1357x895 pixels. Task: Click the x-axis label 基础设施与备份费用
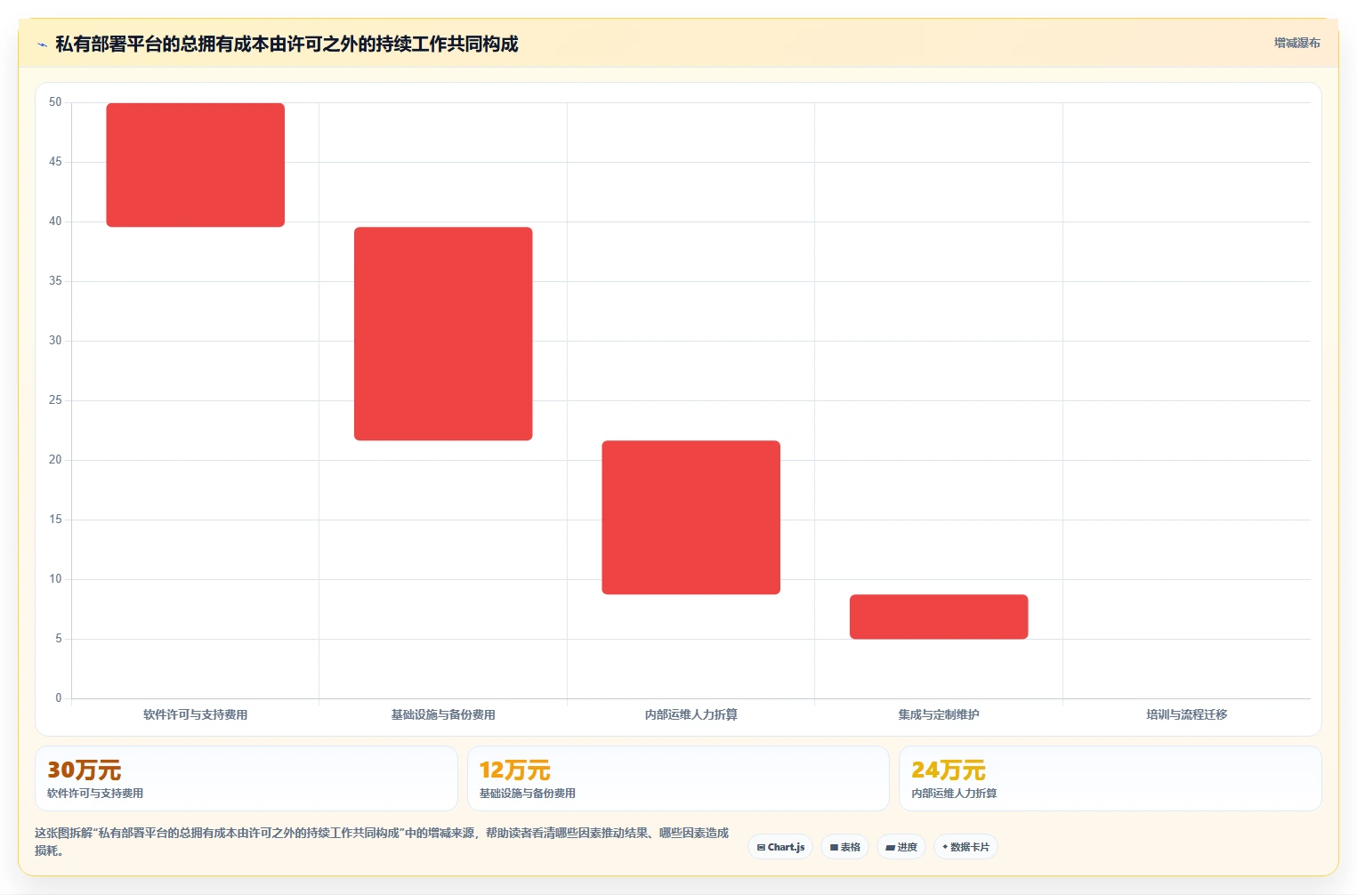(x=443, y=714)
